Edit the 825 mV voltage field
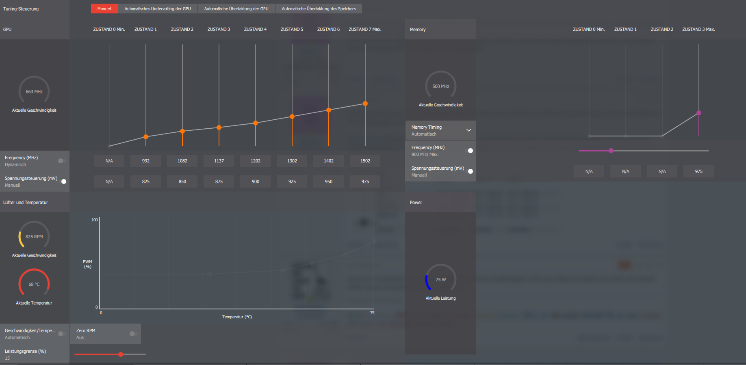746x365 pixels. 146,181
